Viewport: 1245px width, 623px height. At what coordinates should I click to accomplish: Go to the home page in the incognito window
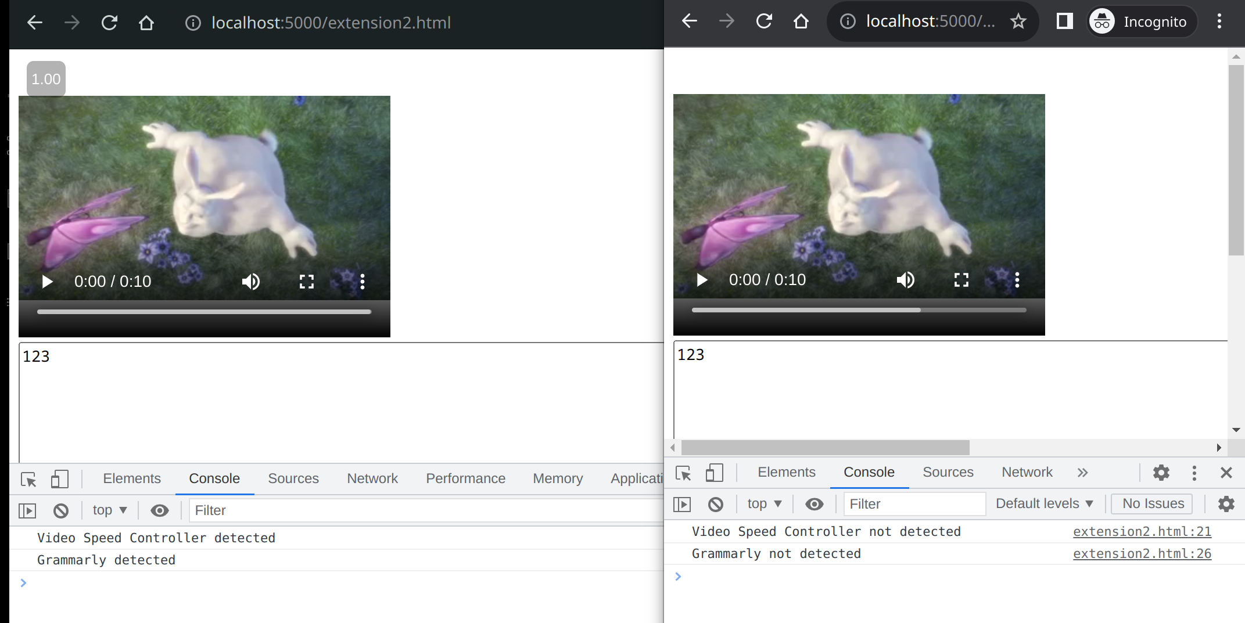[801, 21]
